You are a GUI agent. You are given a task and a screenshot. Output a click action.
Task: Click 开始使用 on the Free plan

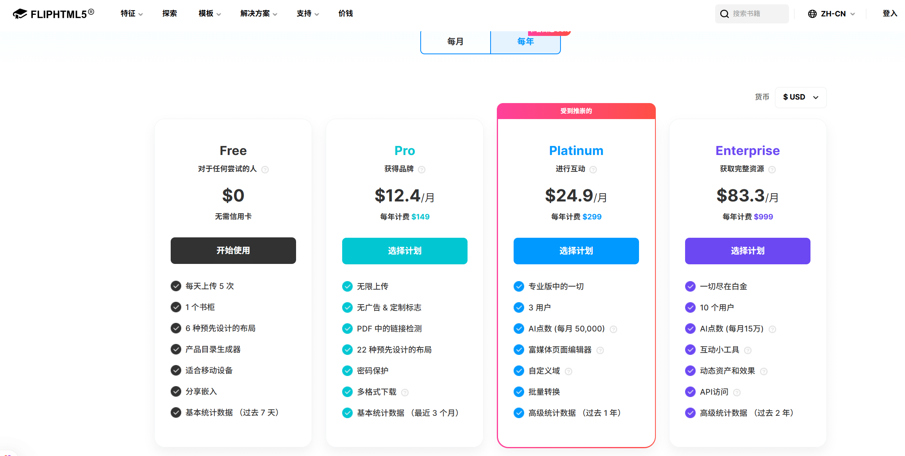click(233, 251)
